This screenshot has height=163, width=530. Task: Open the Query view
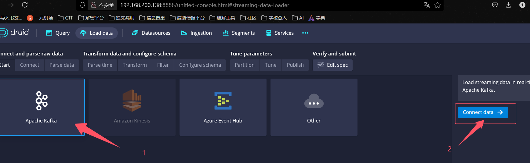coord(58,33)
